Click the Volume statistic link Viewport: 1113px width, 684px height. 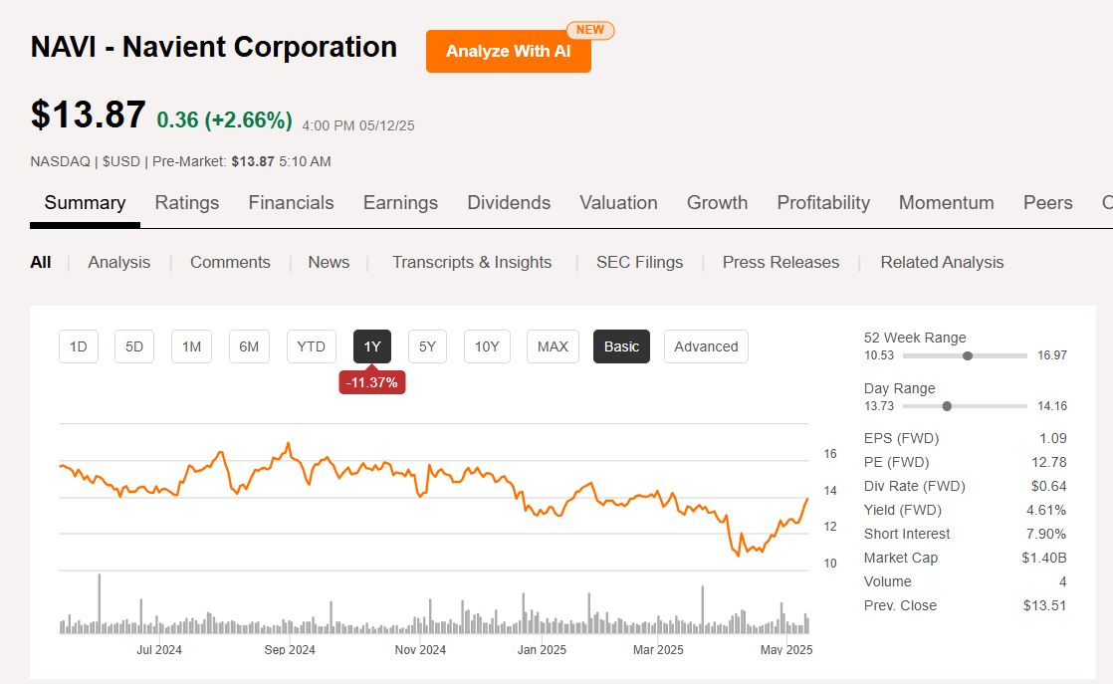(888, 581)
